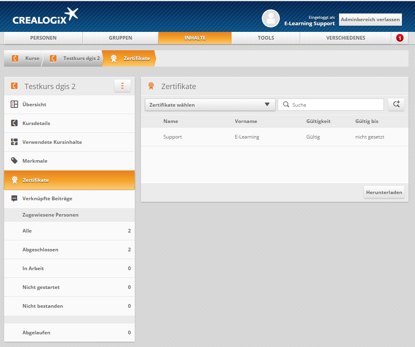The image size is (415, 347).
Task: Open the three-dot menu beside Testkurs dgis 2
Action: (x=122, y=86)
